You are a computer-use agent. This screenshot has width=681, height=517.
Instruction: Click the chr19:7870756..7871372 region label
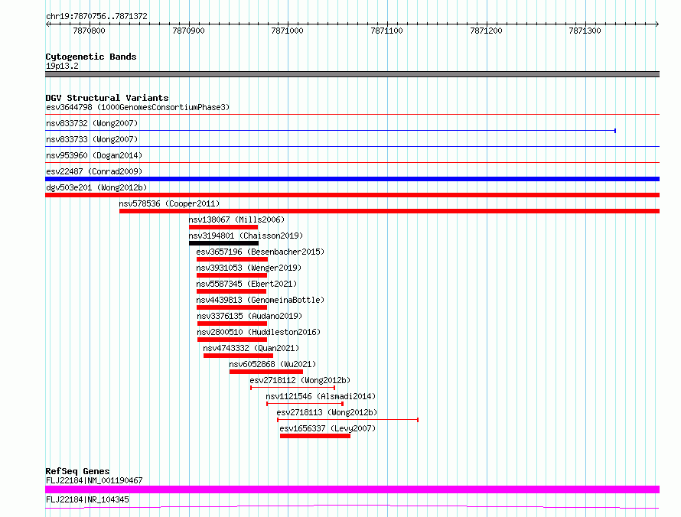[97, 17]
